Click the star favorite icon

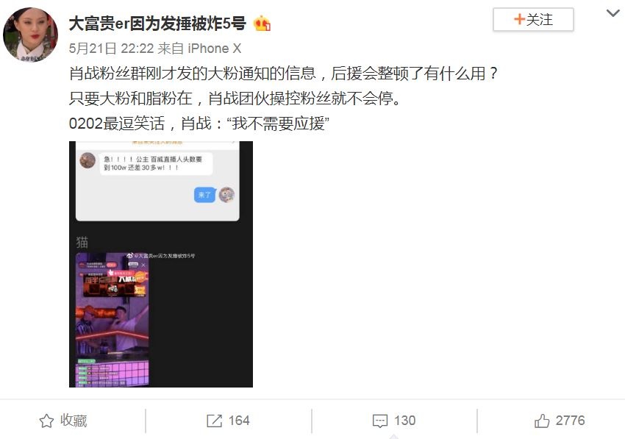46,421
